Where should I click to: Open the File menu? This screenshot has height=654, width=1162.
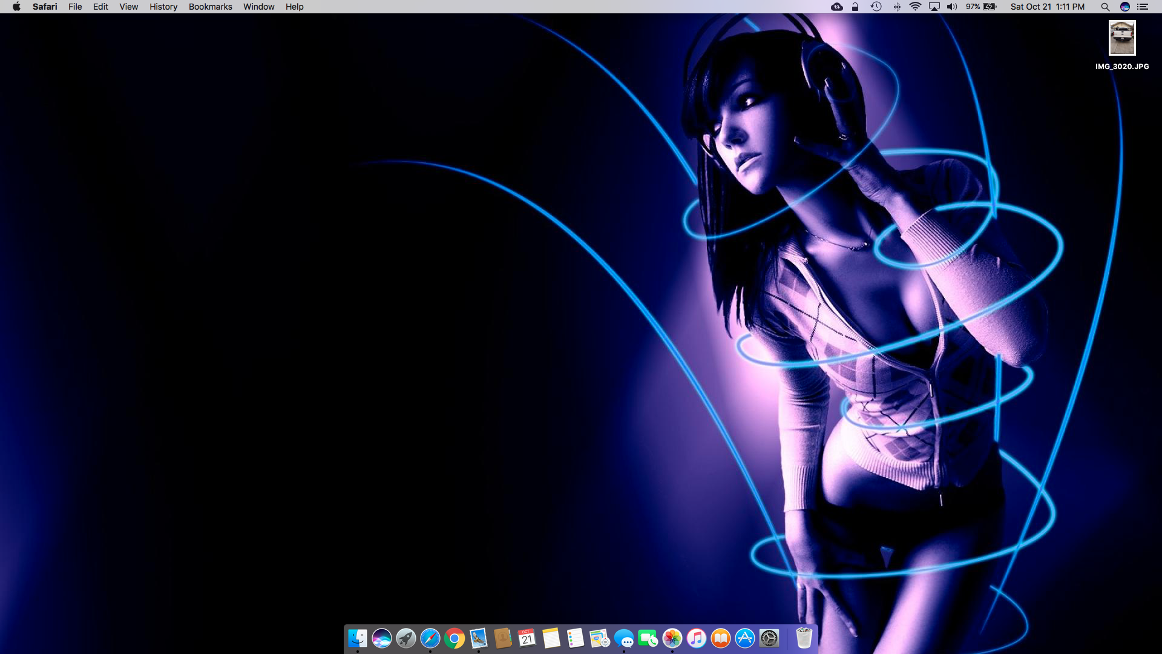click(x=75, y=7)
